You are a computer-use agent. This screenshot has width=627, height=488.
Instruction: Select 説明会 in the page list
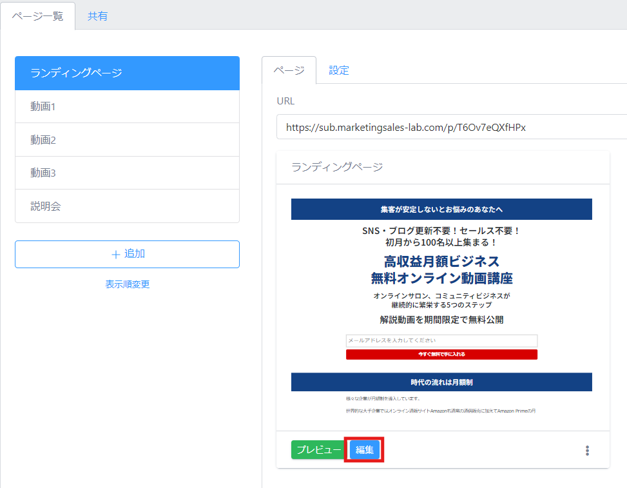click(x=127, y=206)
